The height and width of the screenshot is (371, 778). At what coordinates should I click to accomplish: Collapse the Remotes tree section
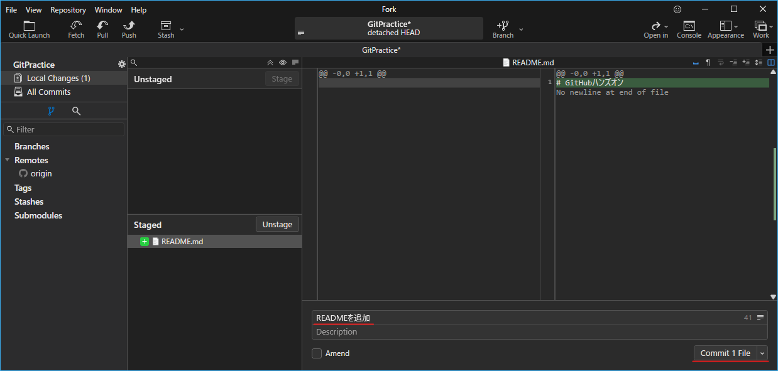(7, 160)
